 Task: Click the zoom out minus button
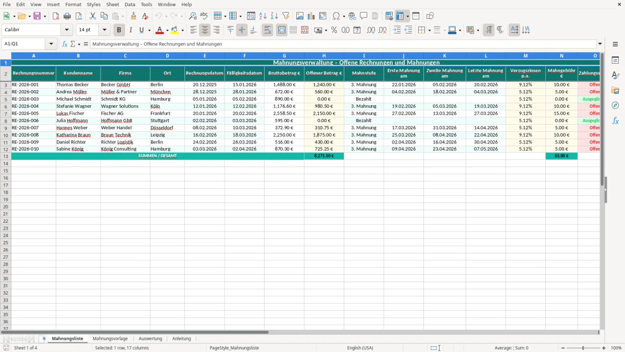coord(561,348)
